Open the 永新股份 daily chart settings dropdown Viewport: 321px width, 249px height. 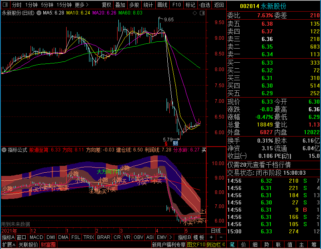click(39, 13)
